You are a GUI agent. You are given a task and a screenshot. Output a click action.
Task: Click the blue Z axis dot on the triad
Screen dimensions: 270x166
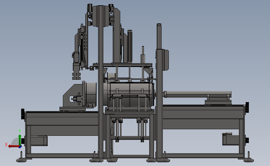[x=20, y=147]
